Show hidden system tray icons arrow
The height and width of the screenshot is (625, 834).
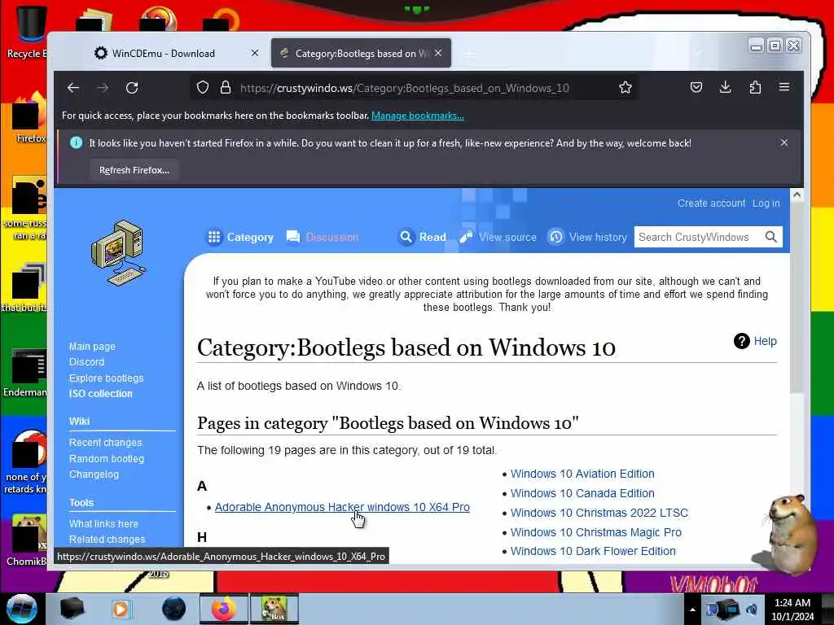[x=692, y=610]
